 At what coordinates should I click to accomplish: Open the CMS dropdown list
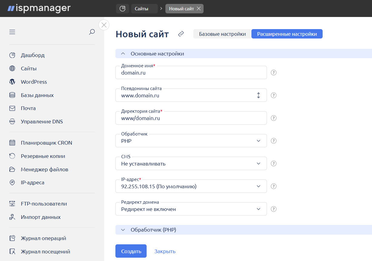pos(191,164)
